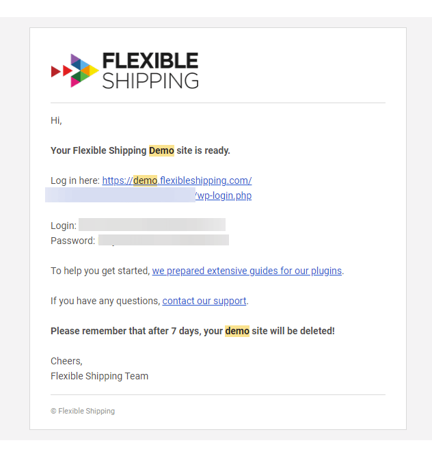Click the blurred Password value field
The height and width of the screenshot is (458, 432).
click(163, 240)
